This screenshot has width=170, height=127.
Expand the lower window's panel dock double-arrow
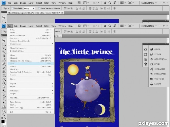pos(165,44)
